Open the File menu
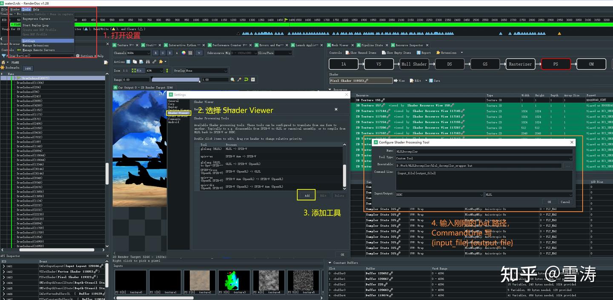613x300 pixels. 4,9
